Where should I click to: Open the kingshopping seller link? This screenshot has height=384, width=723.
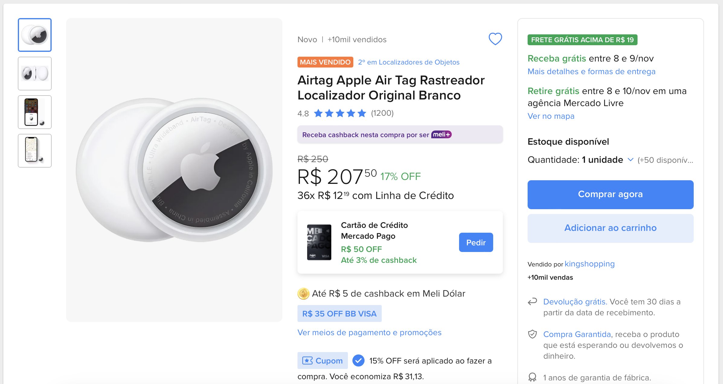590,264
